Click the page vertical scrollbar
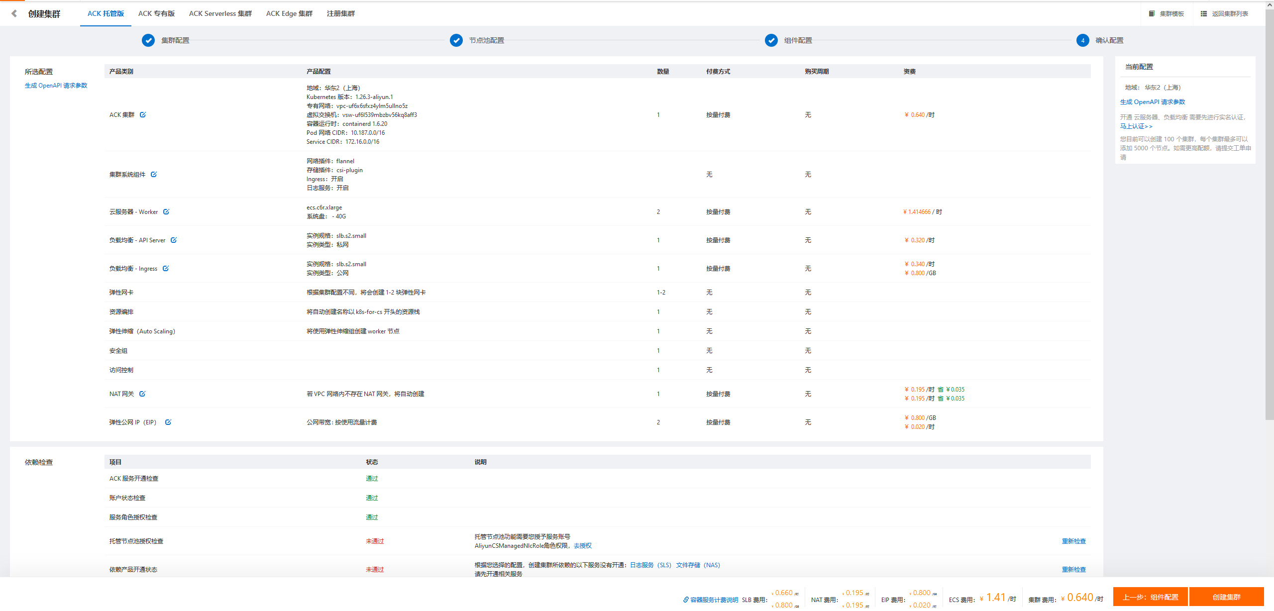The width and height of the screenshot is (1274, 611). [1270, 214]
